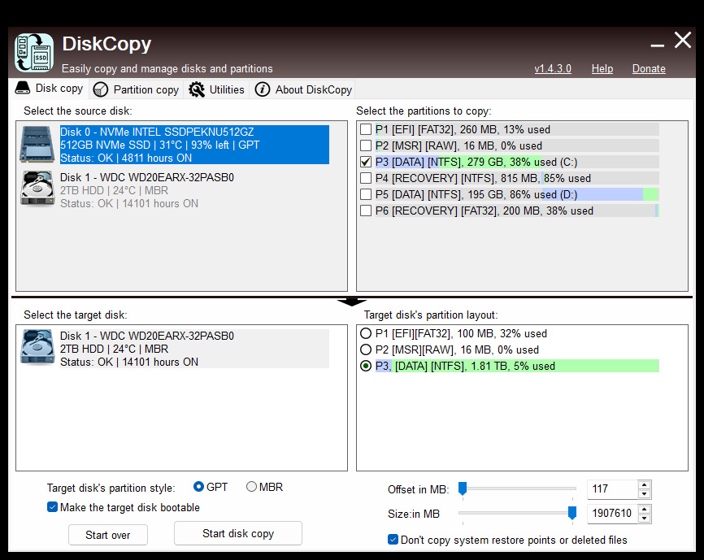Viewport: 704px width, 560px height.
Task: Increase the Offset value with up arrow
Action: click(645, 484)
